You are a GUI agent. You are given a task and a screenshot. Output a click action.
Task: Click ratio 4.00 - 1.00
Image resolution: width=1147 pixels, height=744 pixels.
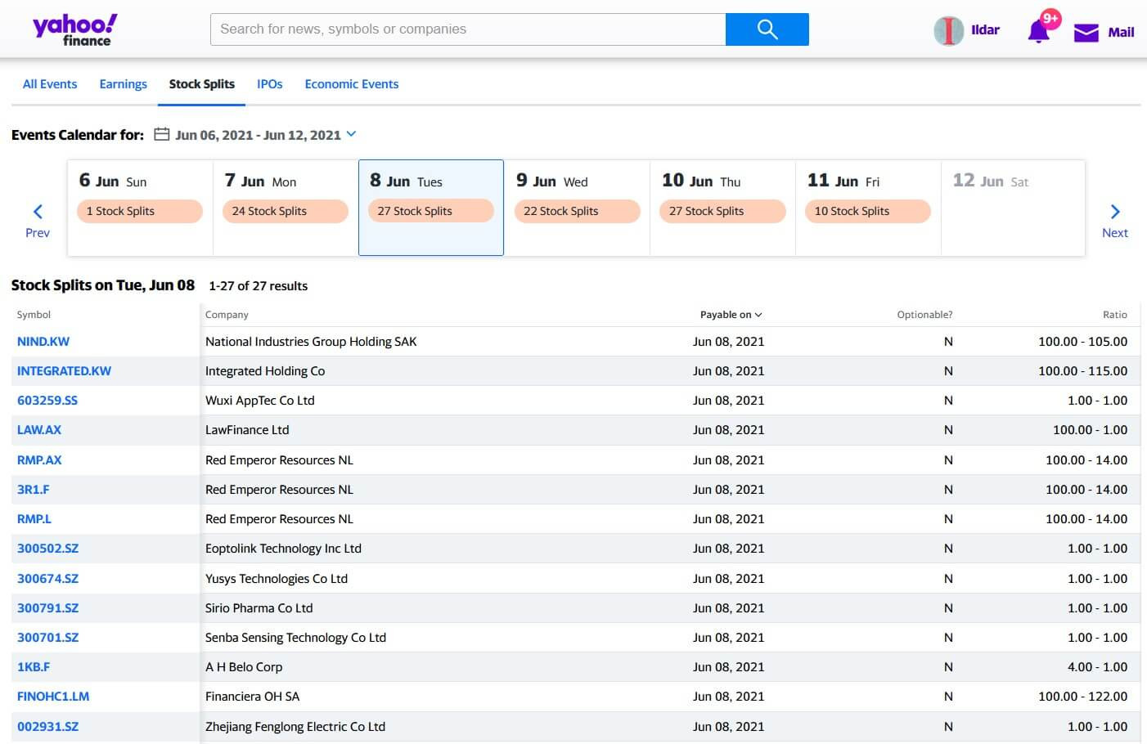click(1097, 667)
